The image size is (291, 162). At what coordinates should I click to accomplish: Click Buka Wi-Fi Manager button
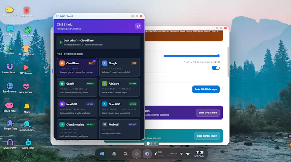point(206,89)
